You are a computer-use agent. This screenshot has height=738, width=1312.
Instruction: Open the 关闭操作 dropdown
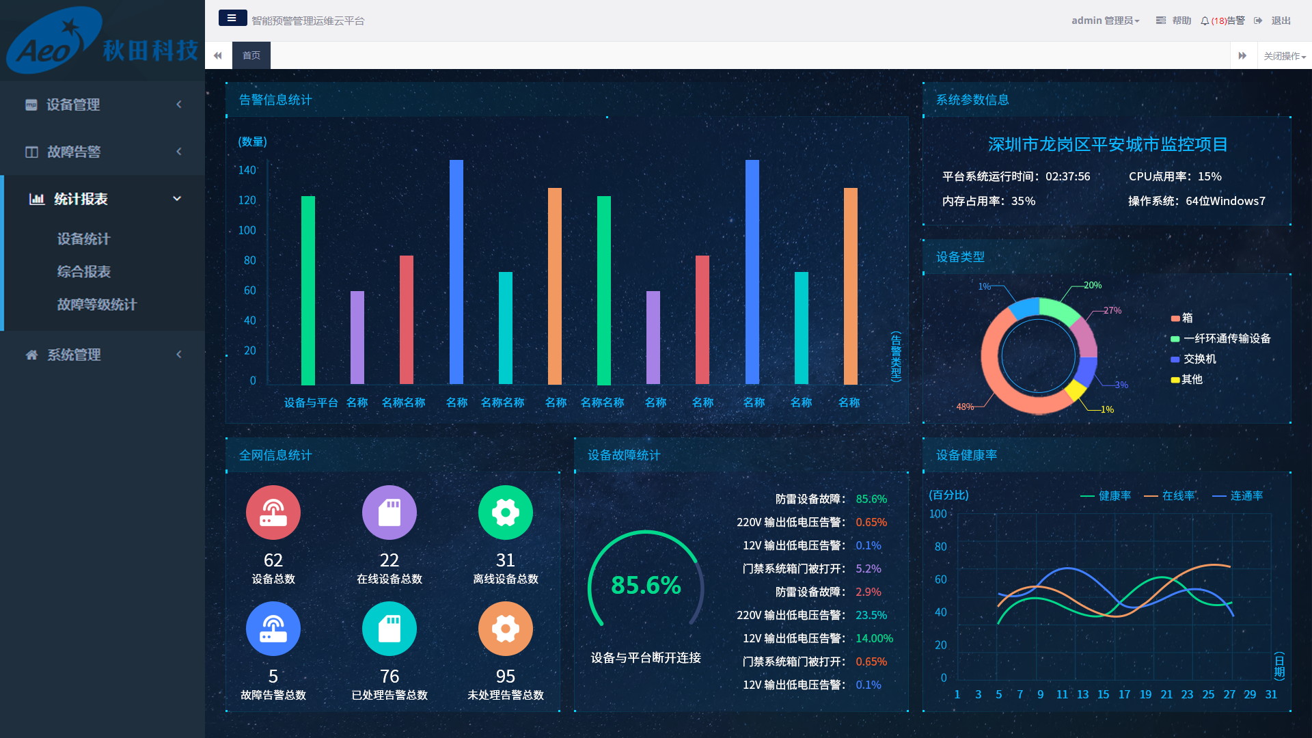click(x=1285, y=56)
